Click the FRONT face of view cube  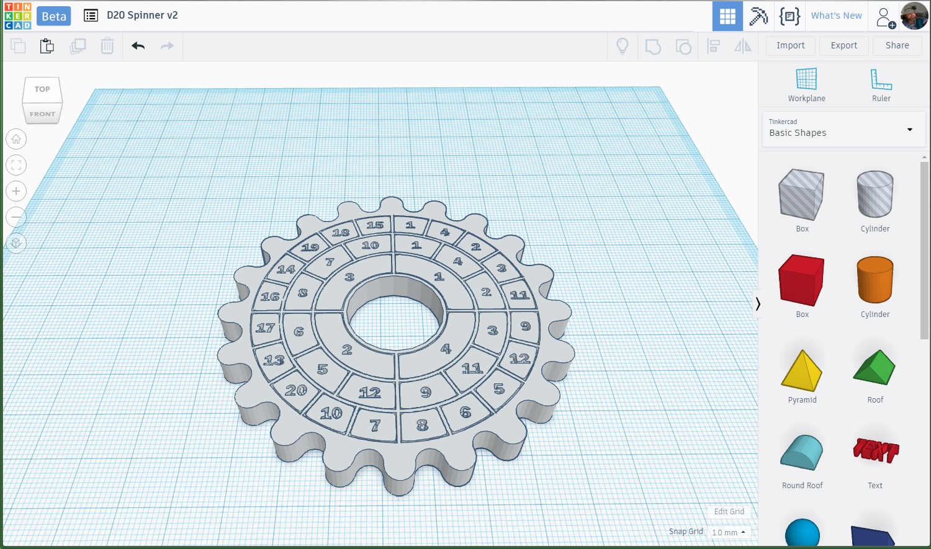pyautogui.click(x=42, y=114)
